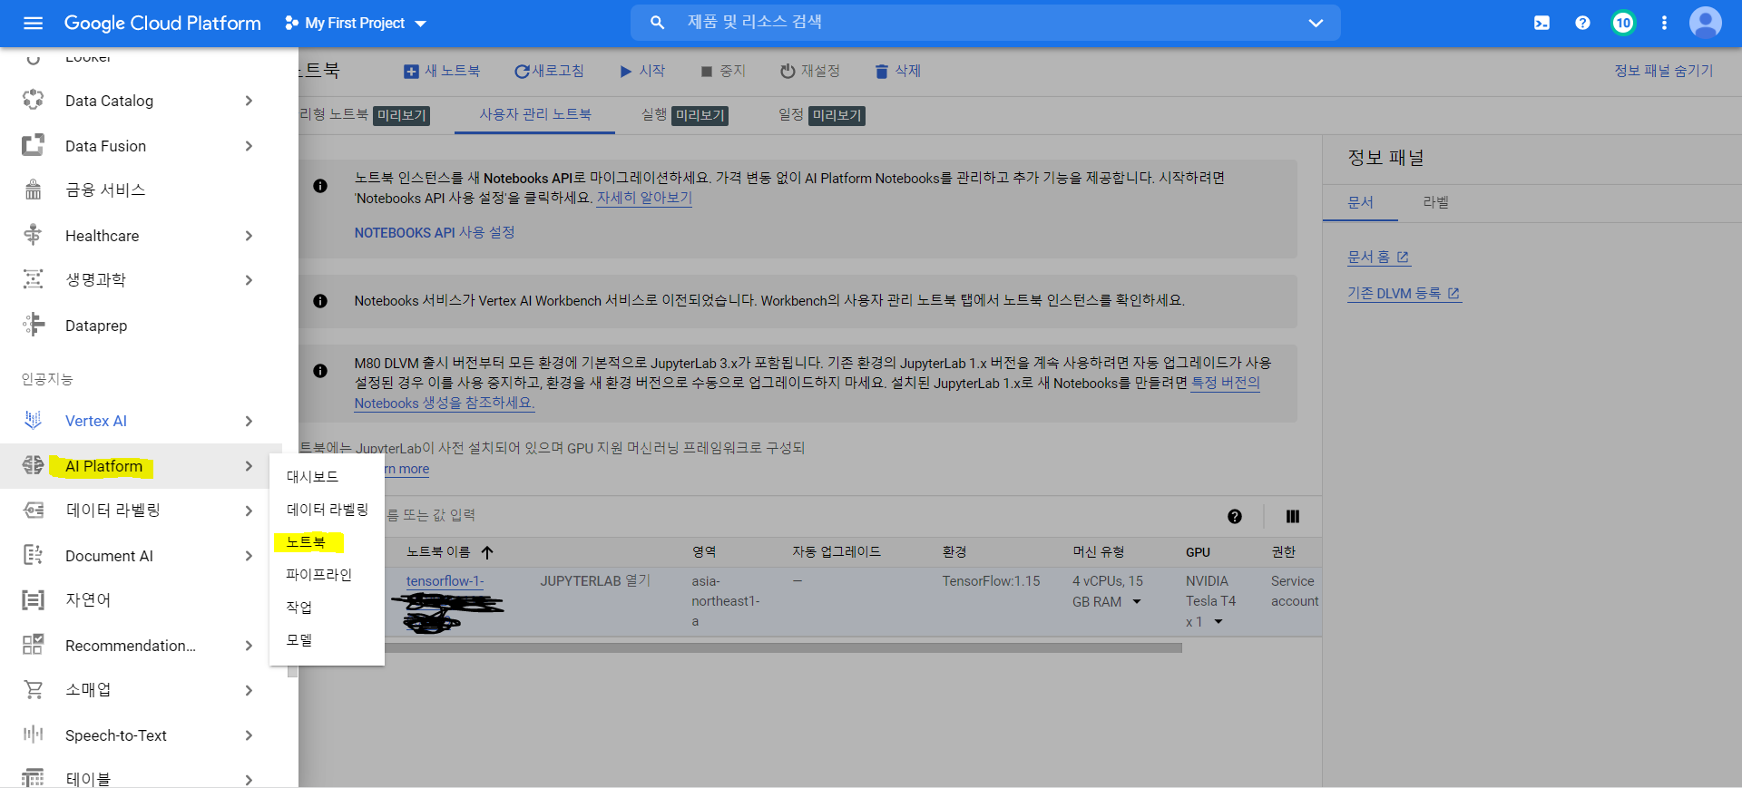Click Dataprep sidebar icon

point(34,325)
